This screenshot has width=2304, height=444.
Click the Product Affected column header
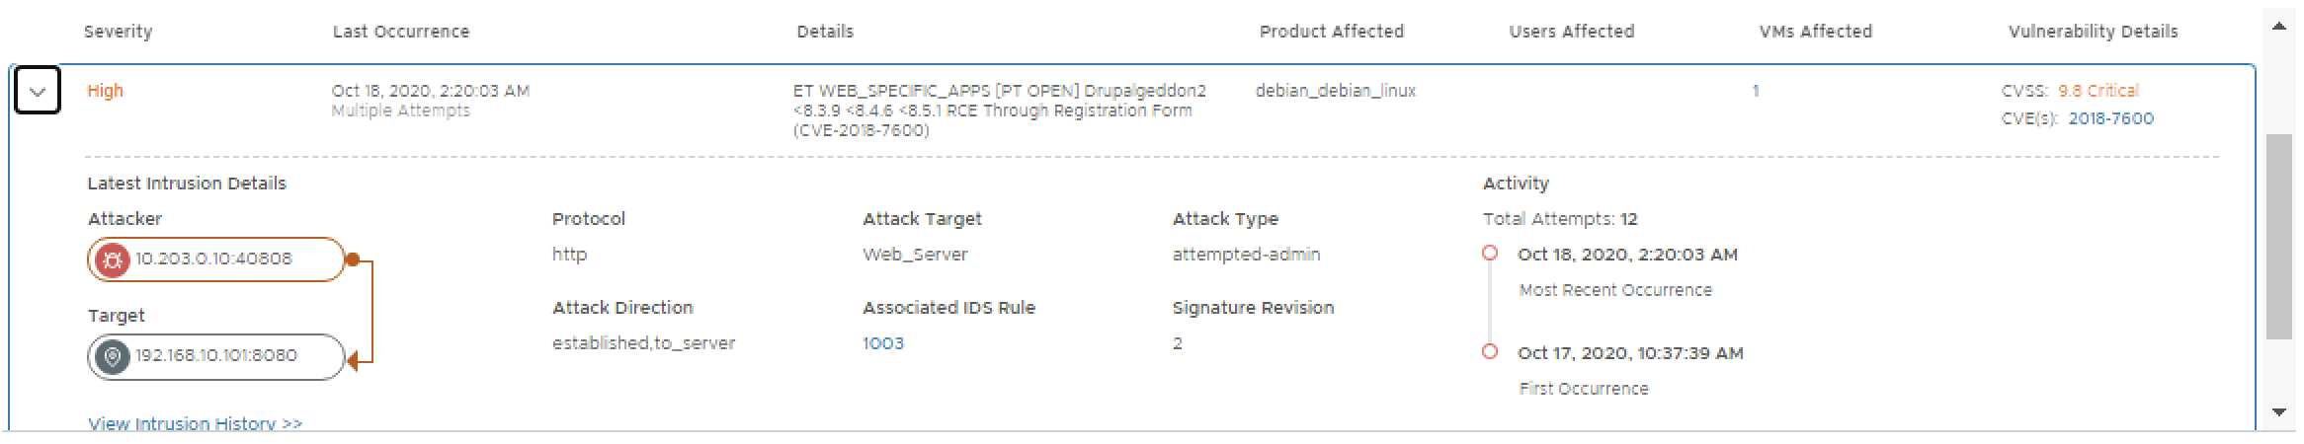[1331, 32]
